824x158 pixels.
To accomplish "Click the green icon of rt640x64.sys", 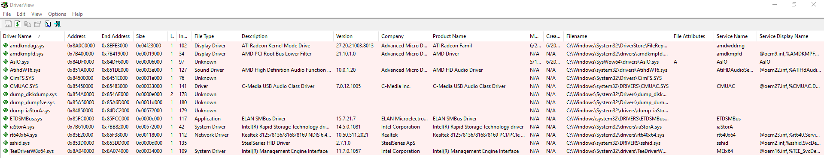I will tap(6, 135).
